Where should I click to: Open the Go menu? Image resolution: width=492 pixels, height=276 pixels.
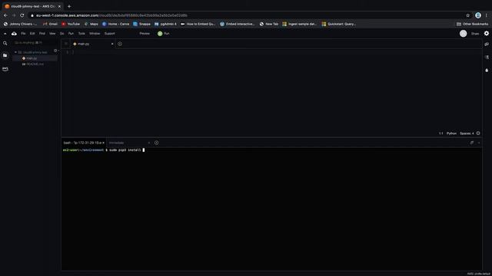(x=61, y=34)
